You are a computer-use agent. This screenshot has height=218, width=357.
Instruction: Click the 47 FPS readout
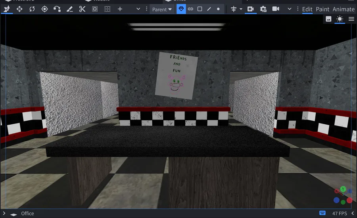(x=340, y=214)
